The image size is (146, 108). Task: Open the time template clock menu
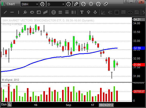69,4
